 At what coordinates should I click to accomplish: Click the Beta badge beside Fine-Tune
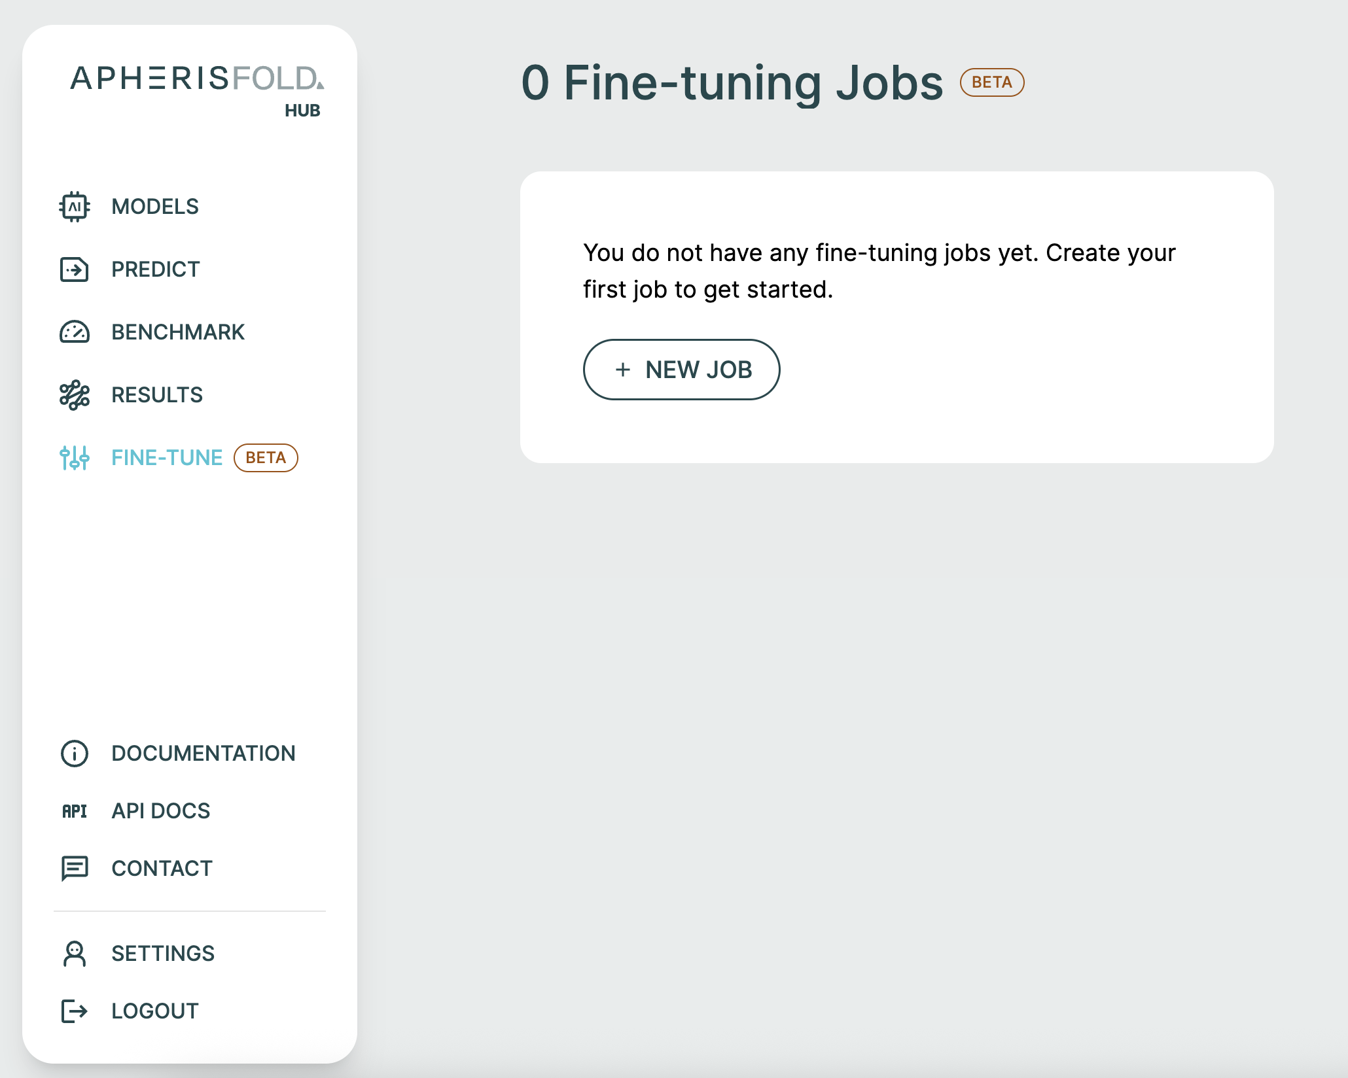tap(266, 458)
